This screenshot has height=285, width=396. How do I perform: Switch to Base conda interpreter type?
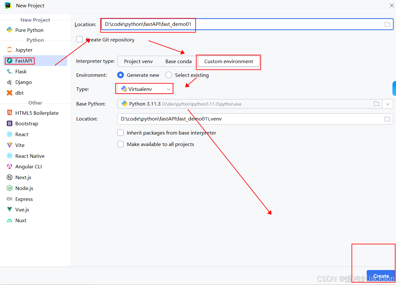coord(179,61)
